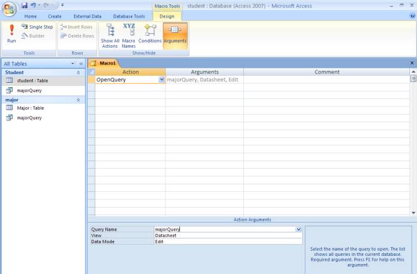Click the Data Mode Edit field

[228, 241]
